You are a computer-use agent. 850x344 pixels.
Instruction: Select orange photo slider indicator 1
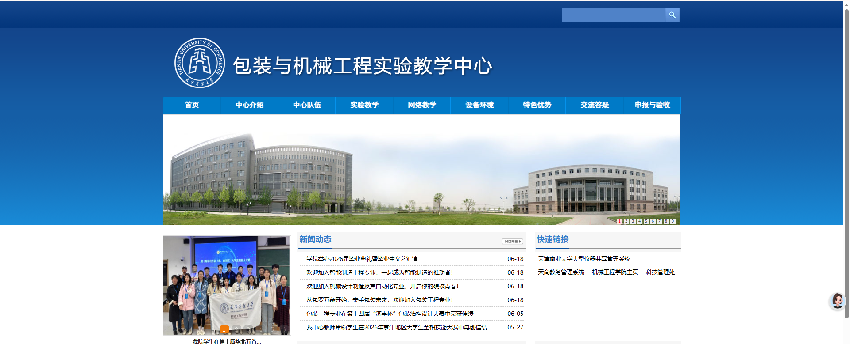[224, 329]
